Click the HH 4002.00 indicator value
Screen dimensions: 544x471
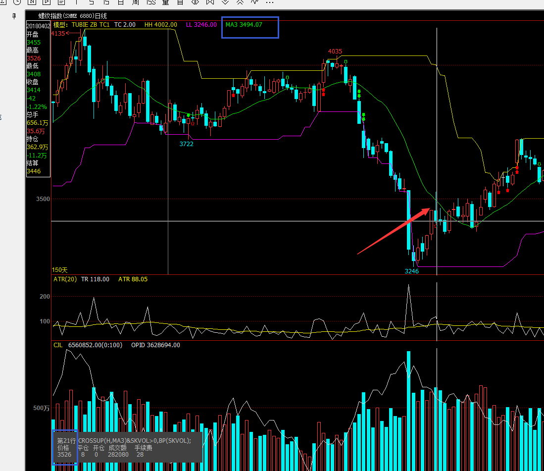point(161,25)
